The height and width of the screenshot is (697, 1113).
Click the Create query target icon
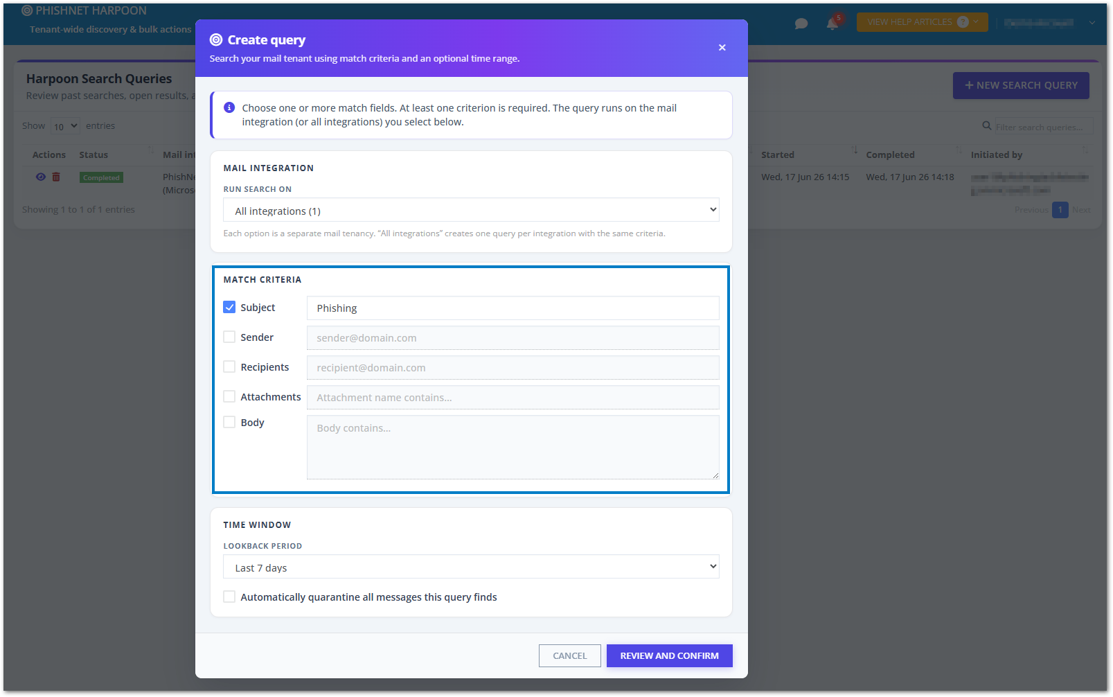216,40
